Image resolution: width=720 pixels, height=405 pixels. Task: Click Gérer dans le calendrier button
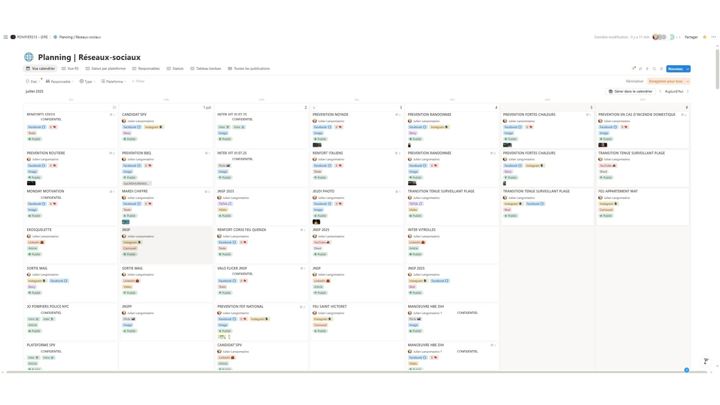coord(630,91)
